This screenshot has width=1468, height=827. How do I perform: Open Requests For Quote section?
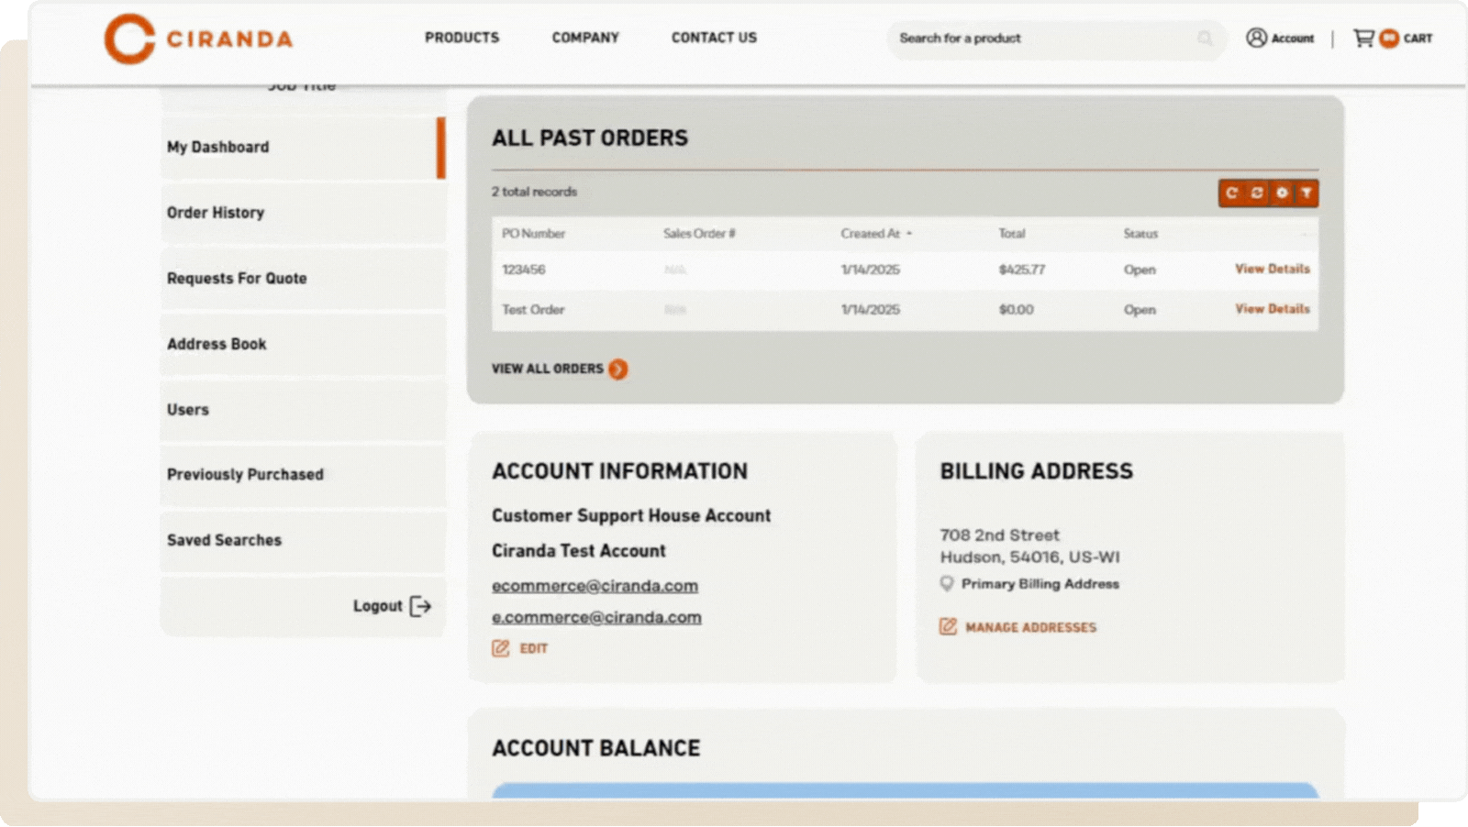(303, 279)
